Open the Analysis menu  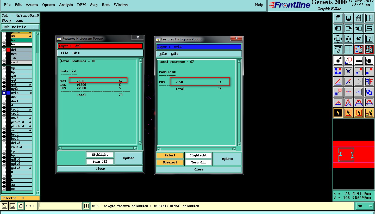pyautogui.click(x=66, y=5)
